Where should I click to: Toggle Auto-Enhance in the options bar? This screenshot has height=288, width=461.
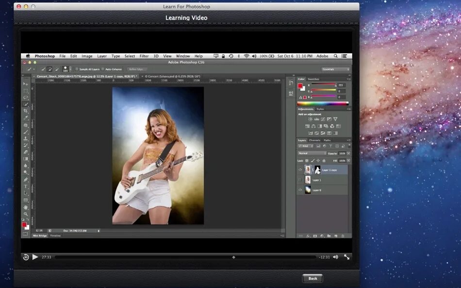point(103,68)
